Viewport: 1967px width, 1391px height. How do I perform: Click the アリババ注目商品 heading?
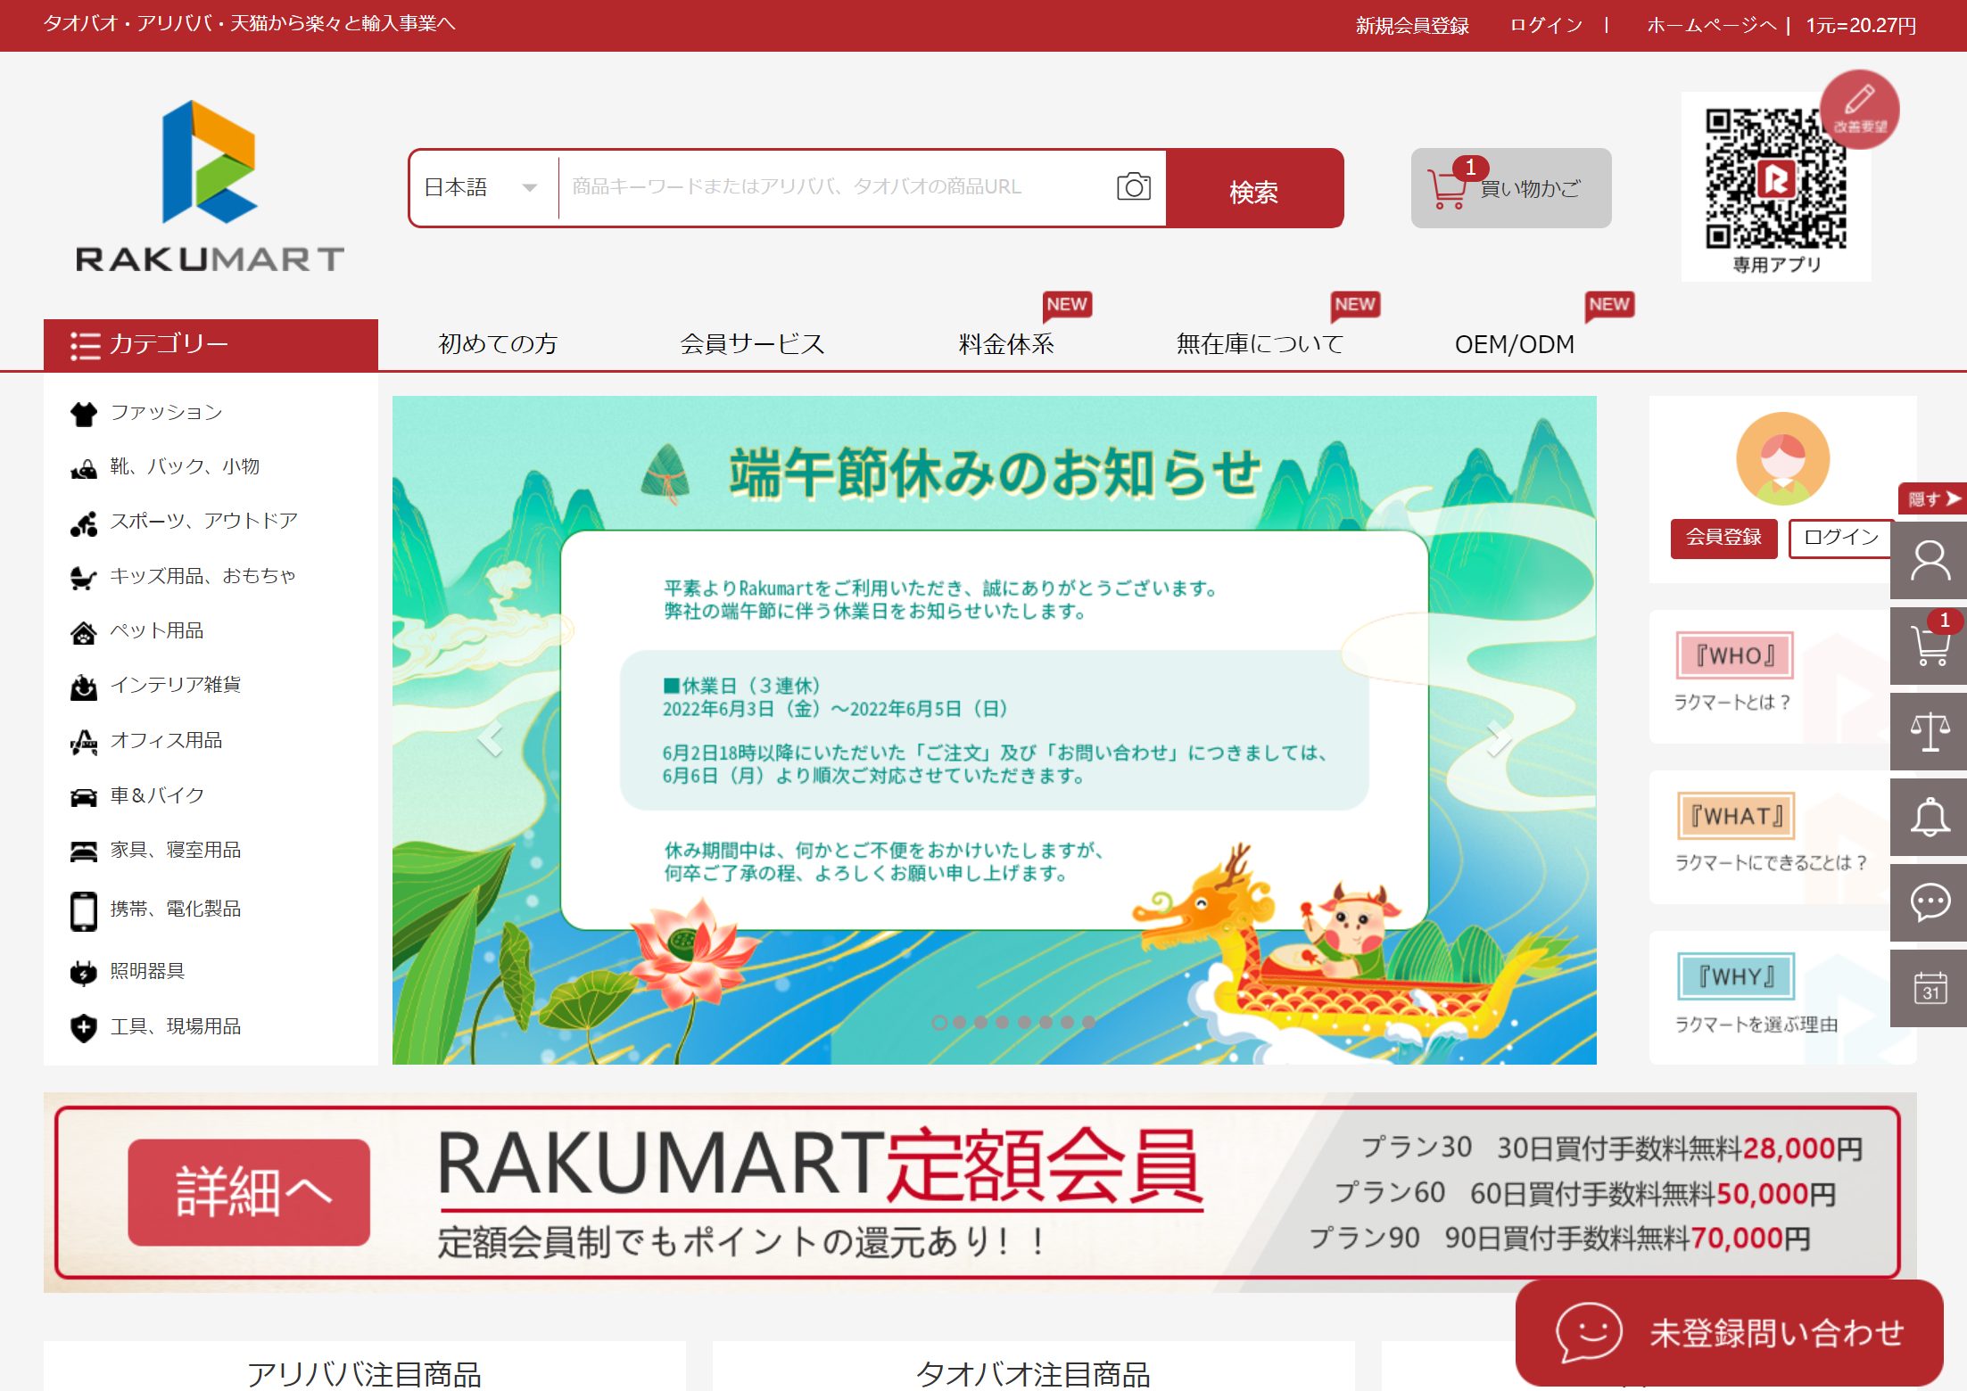(x=364, y=1374)
